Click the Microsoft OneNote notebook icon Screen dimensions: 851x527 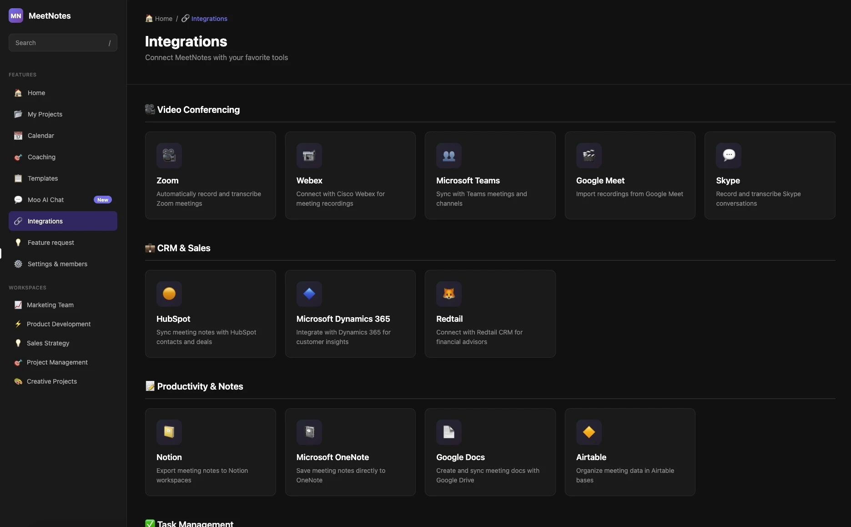pos(309,432)
